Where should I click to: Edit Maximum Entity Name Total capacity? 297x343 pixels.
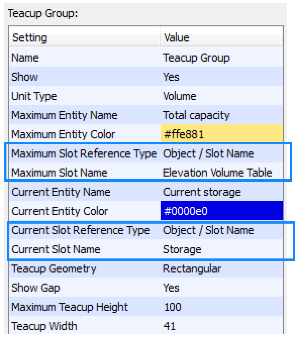tap(196, 115)
